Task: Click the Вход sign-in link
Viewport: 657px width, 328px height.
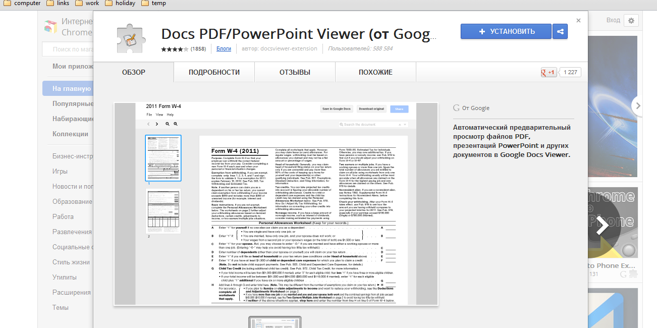Action: (x=613, y=20)
